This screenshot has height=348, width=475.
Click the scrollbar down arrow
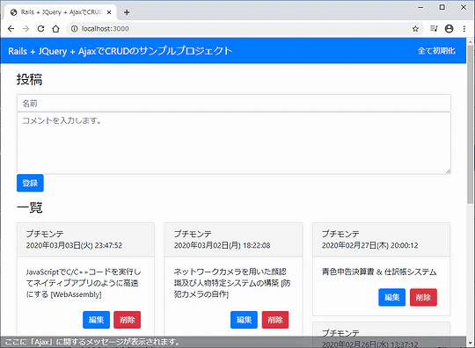coord(470,343)
